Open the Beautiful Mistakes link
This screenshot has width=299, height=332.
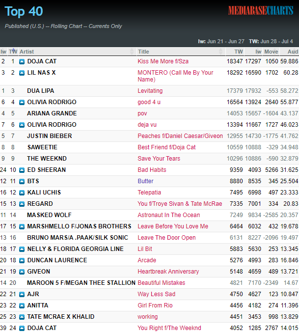click(161, 283)
